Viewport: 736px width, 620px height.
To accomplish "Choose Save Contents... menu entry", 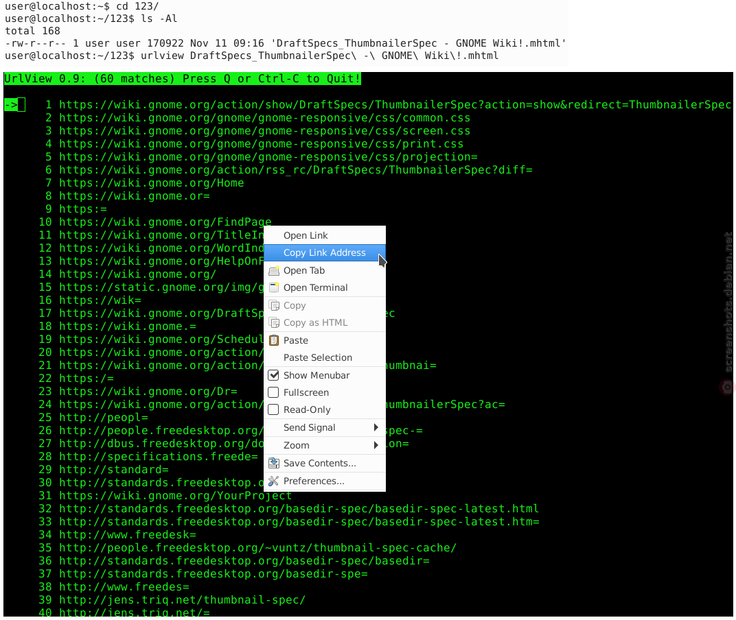I will tap(325, 464).
